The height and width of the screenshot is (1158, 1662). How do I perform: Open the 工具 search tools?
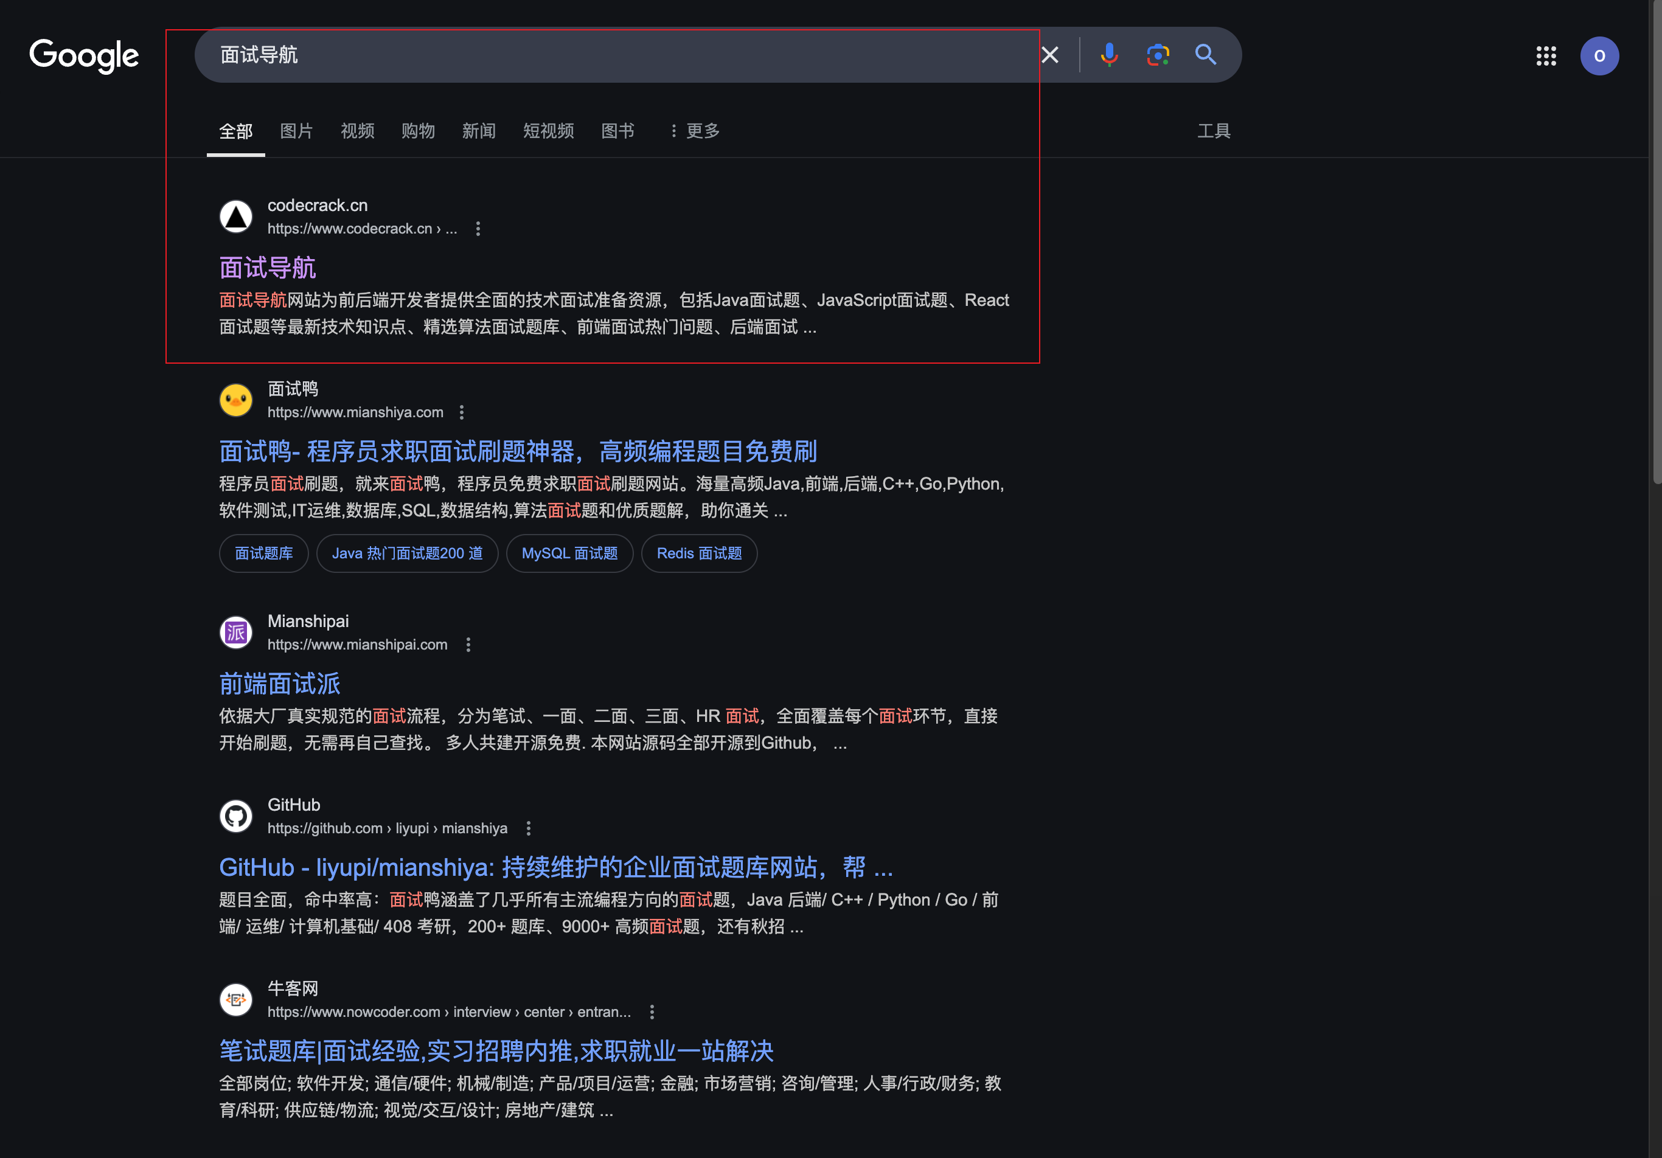click(1213, 131)
